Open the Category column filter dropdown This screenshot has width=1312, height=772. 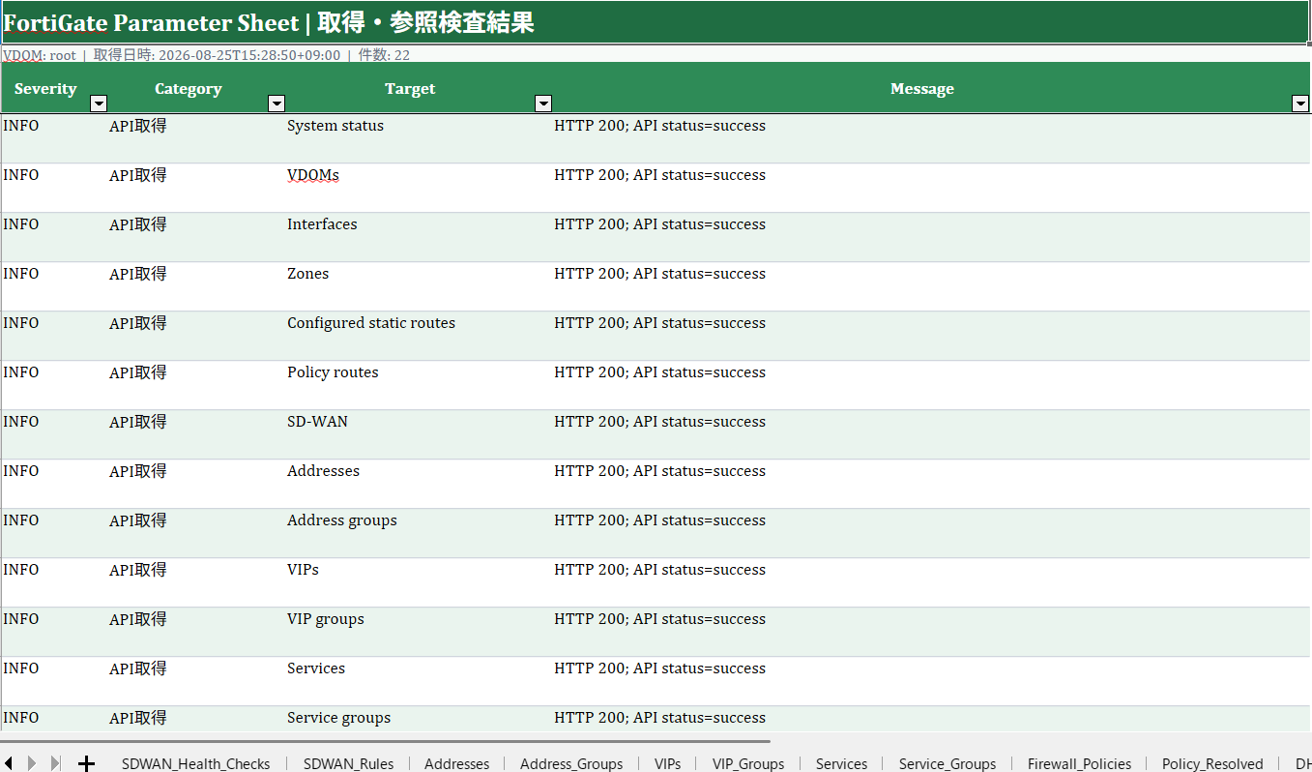(x=277, y=104)
